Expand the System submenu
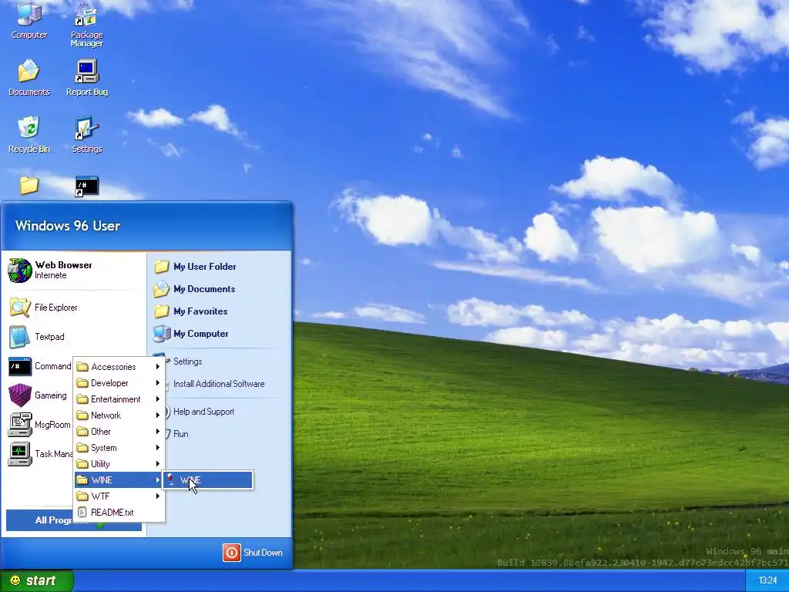789x592 pixels. pos(119,448)
